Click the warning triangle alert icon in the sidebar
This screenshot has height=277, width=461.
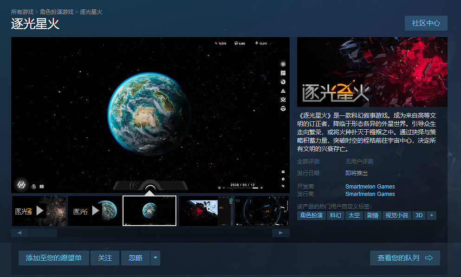click(x=284, y=91)
